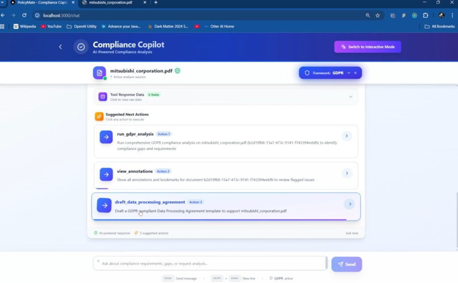
Task: Switch to the mitsubishi_corporation.pdf tab
Action: coord(111,3)
